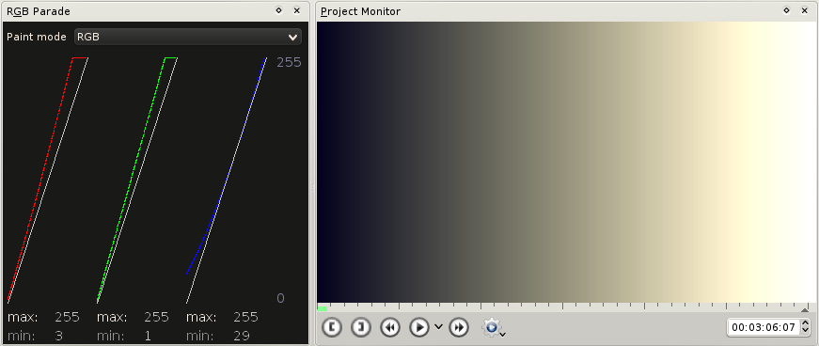Click the fast forward button
The image size is (819, 346).
tap(459, 328)
